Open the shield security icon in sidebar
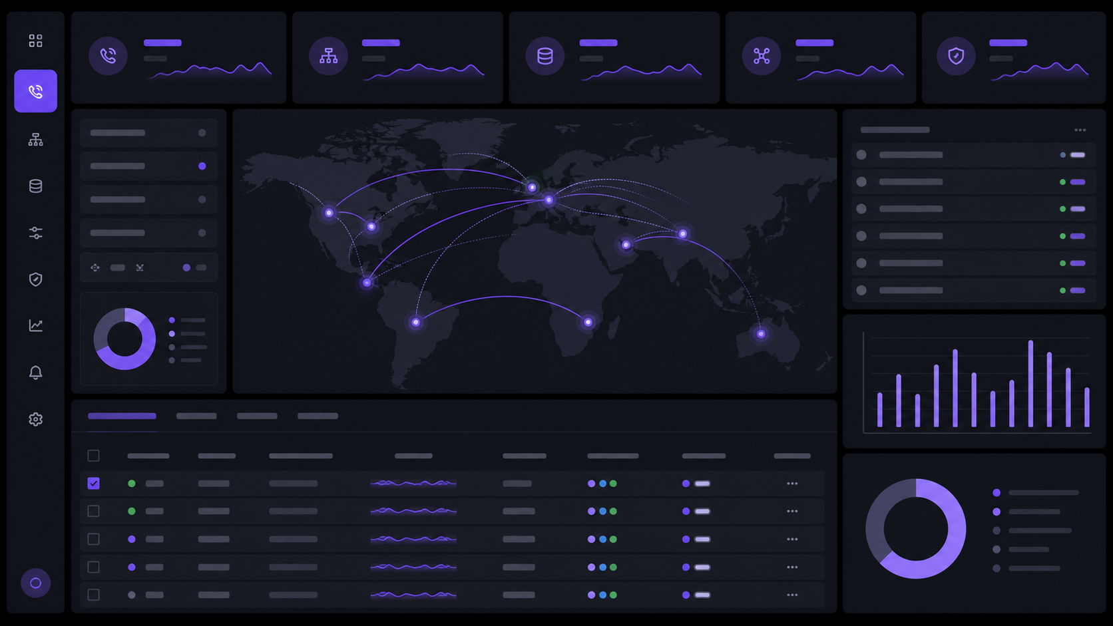This screenshot has height=626, width=1113. click(x=35, y=279)
